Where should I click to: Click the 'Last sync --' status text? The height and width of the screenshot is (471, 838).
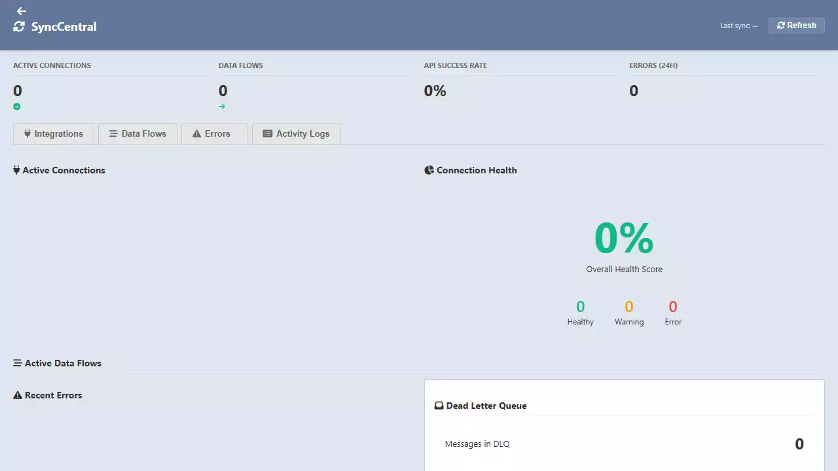click(738, 26)
